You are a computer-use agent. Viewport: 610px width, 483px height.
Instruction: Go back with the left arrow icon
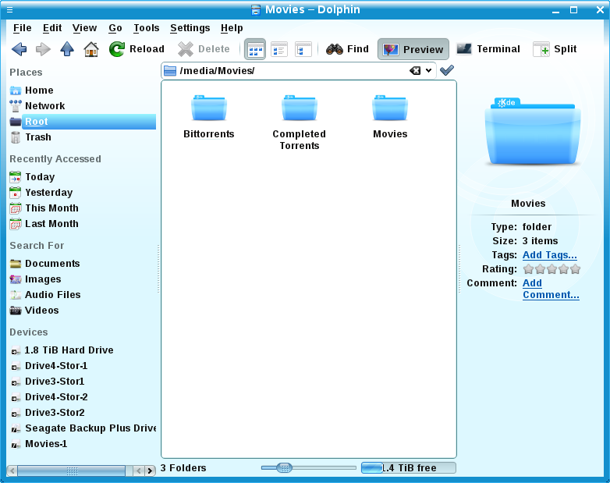20,49
